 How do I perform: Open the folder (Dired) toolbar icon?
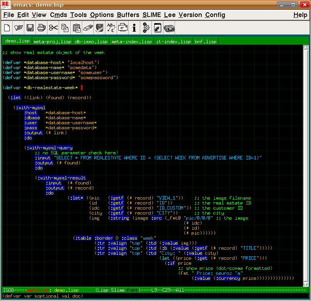point(19,28)
